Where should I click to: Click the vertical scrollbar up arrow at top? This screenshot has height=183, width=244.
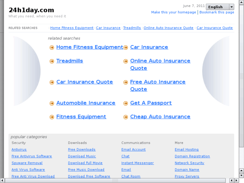click(241, 2)
